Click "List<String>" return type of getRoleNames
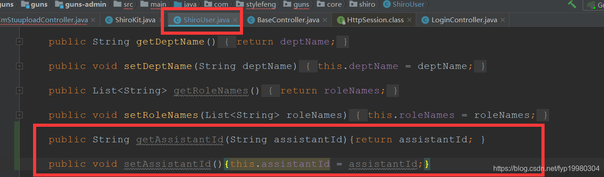 tap(130, 91)
